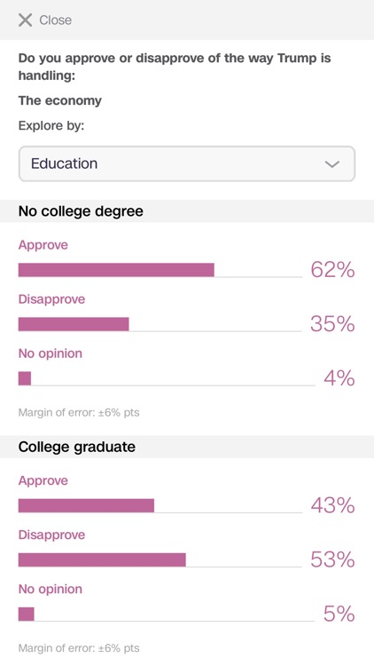Click the No college degree section header

click(x=187, y=211)
